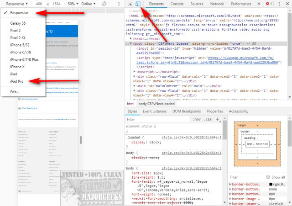Image resolution: width=292 pixels, height=206 pixels.
Task: Open the Properties tab
Action: coord(215,111)
